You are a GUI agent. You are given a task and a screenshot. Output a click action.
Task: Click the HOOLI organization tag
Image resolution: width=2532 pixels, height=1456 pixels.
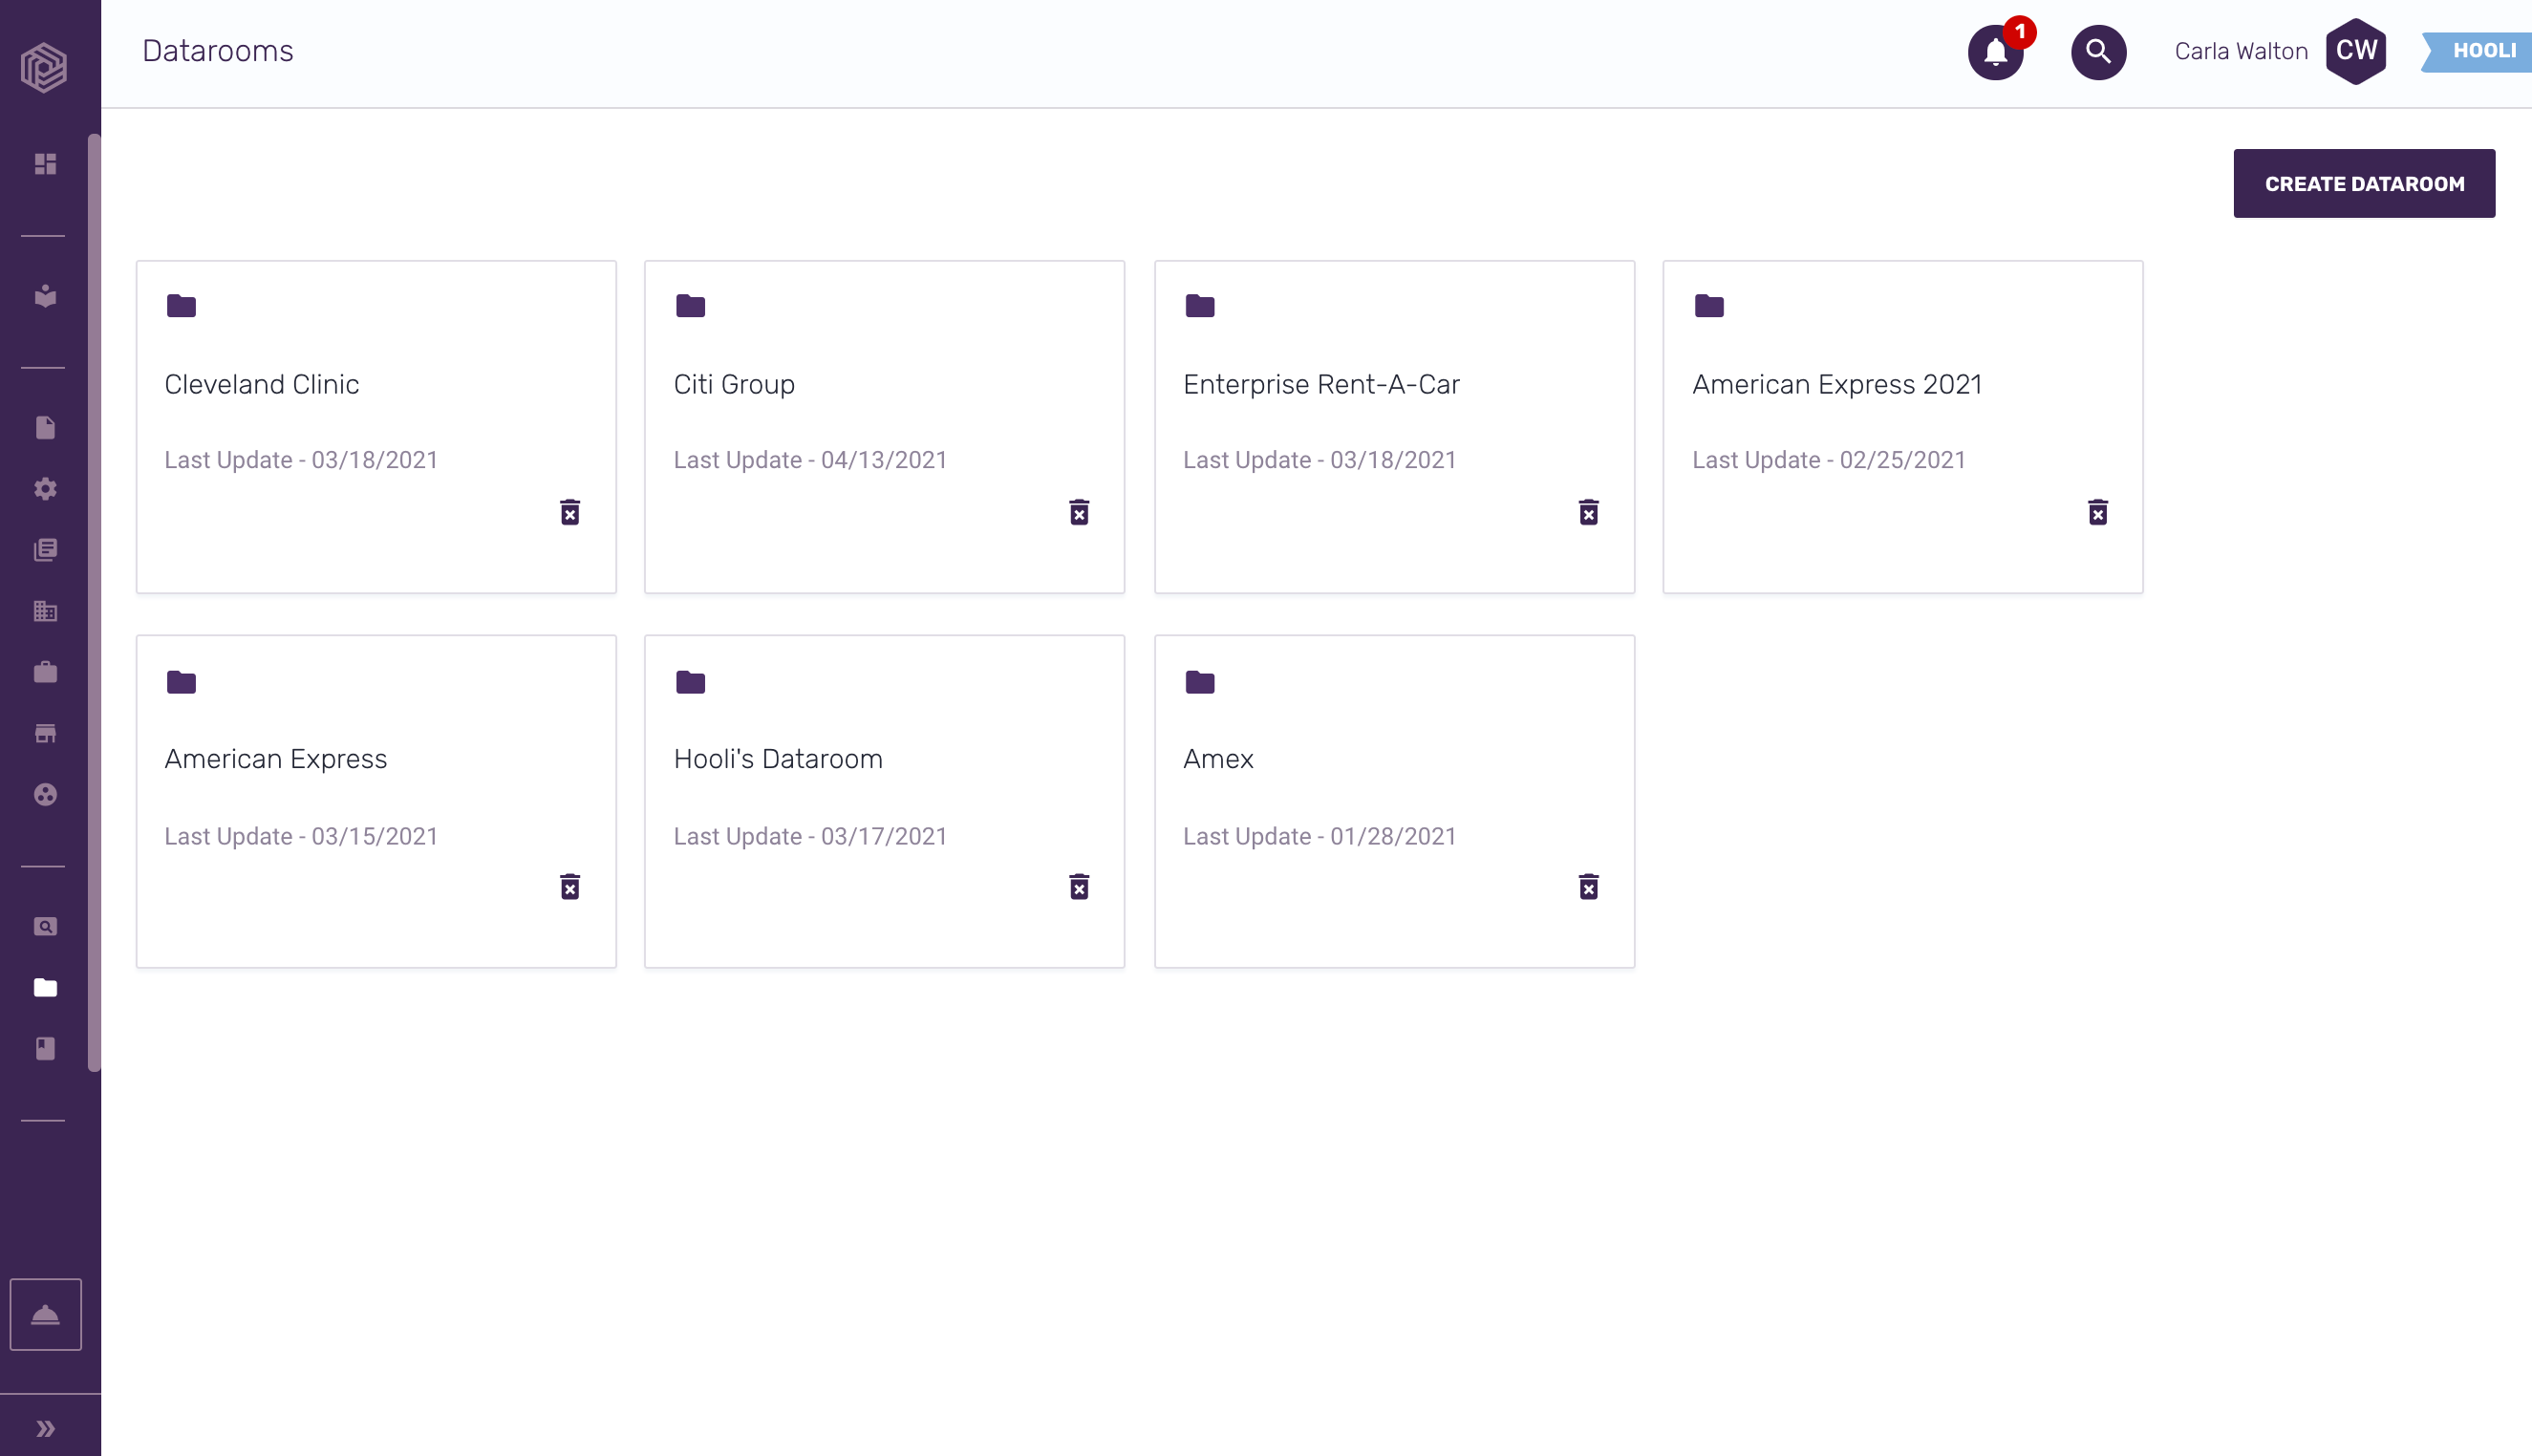[2482, 51]
